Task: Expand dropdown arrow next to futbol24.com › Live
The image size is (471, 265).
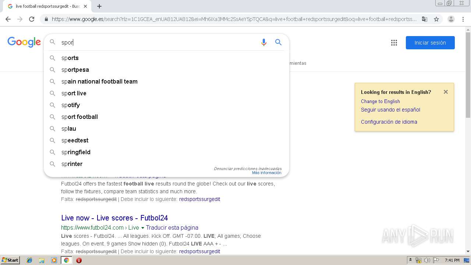Action: pyautogui.click(x=142, y=228)
